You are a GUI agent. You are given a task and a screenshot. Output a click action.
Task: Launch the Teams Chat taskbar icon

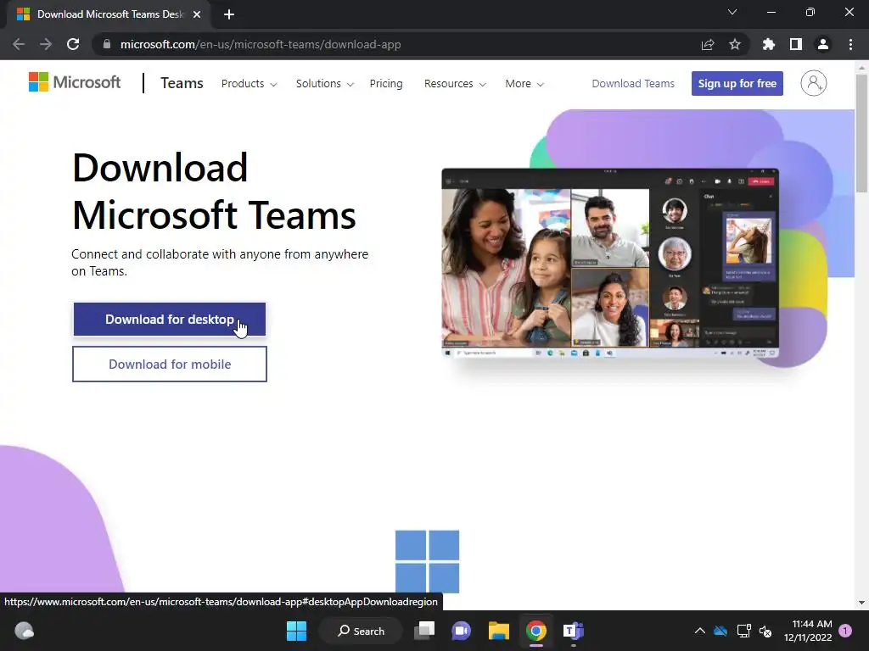(461, 631)
